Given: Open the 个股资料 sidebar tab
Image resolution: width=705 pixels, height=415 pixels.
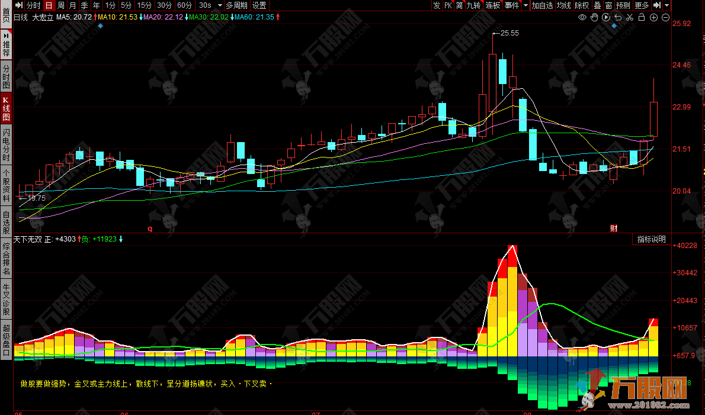Looking at the screenshot, I should (x=7, y=185).
